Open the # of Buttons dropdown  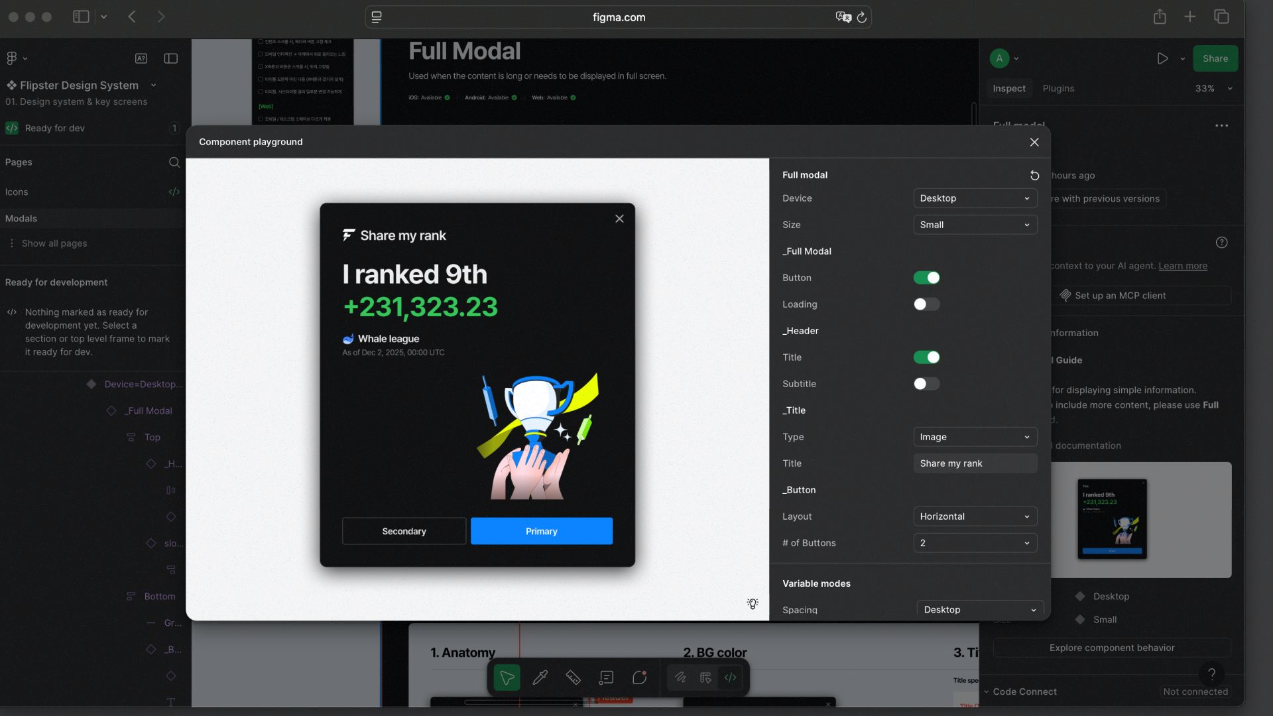point(975,543)
